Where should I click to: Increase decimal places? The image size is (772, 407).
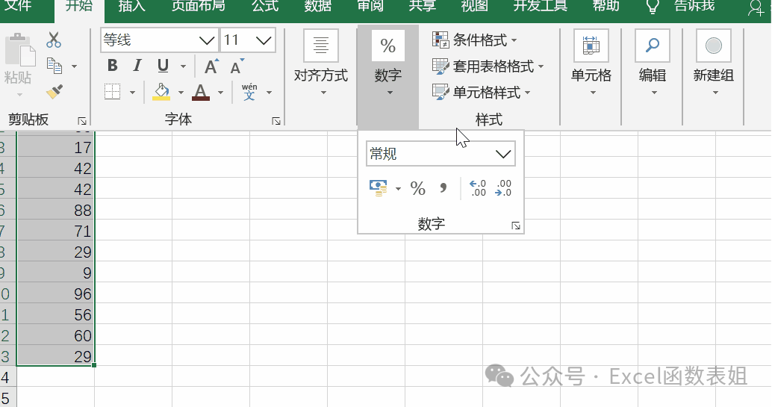(478, 188)
